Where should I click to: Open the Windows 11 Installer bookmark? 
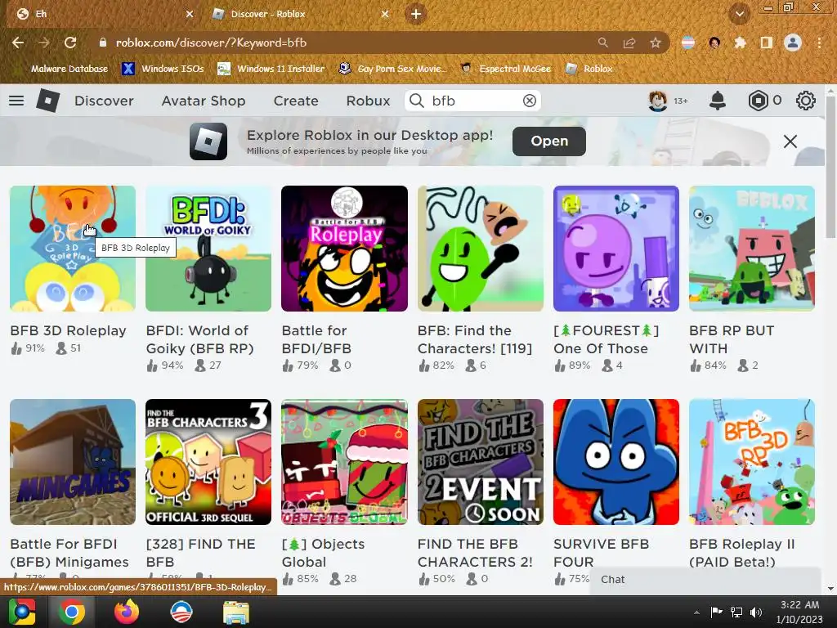click(x=271, y=69)
